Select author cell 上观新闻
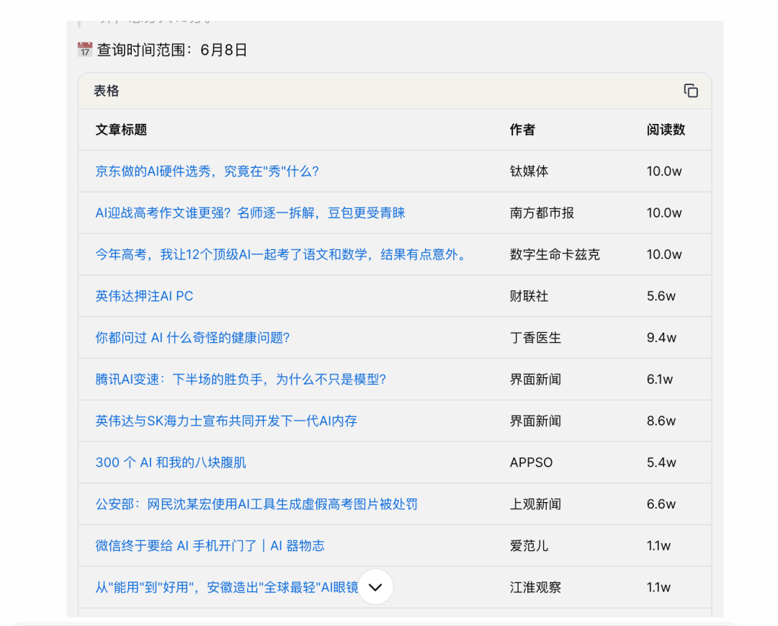778x626 pixels. tap(535, 504)
